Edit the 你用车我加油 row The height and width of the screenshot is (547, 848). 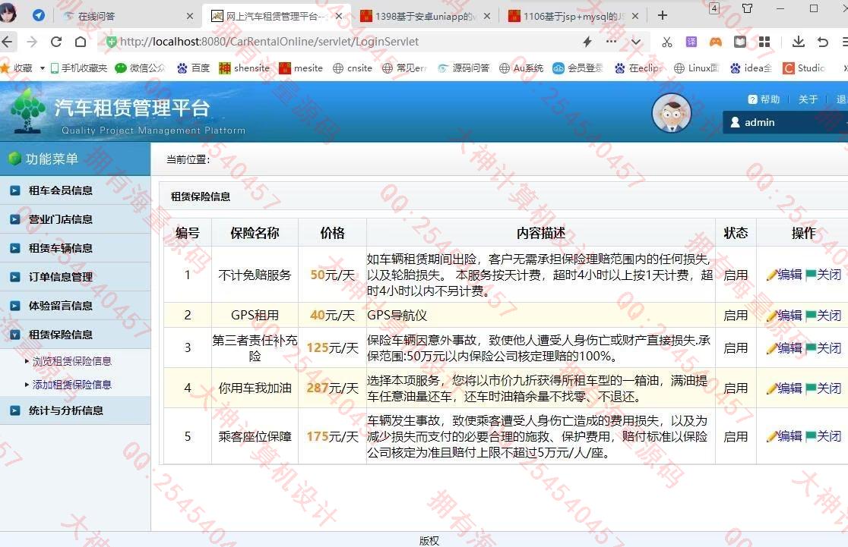point(784,388)
